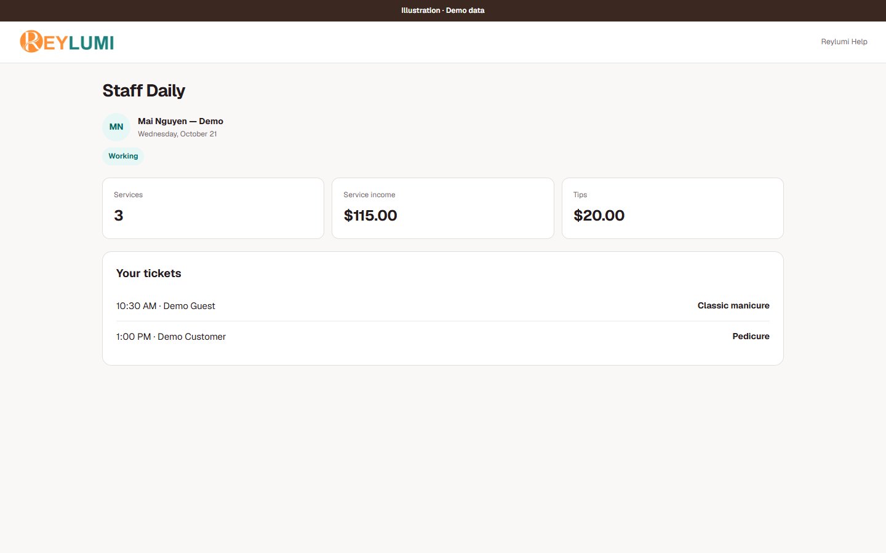Select the Services card

[213, 208]
